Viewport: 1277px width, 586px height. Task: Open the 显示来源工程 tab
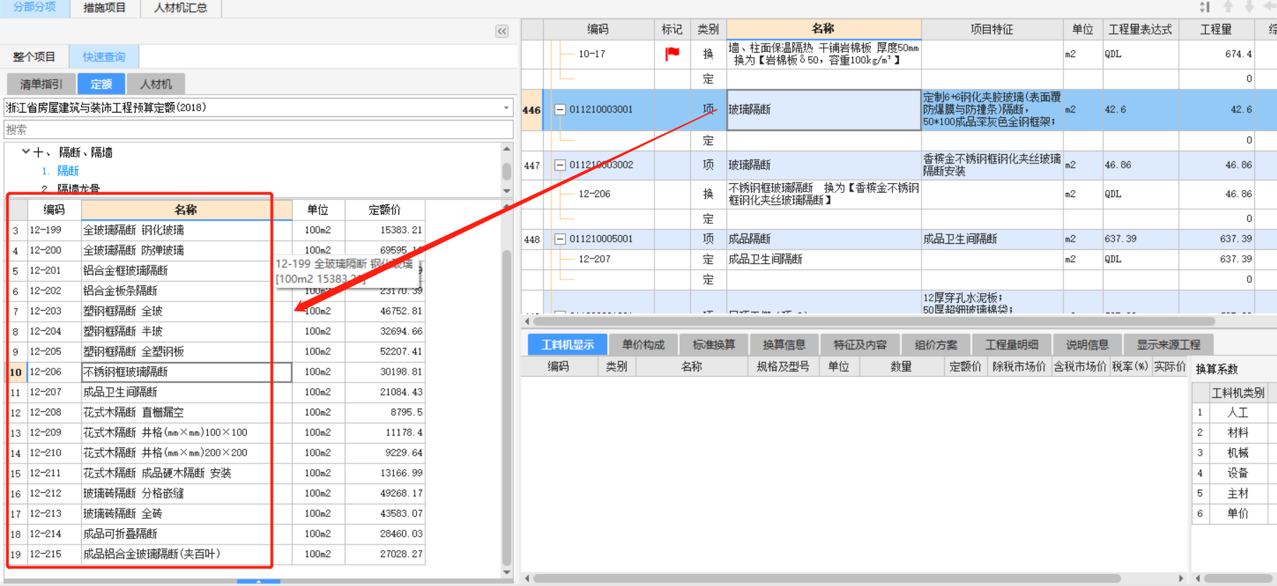[x=1168, y=344]
